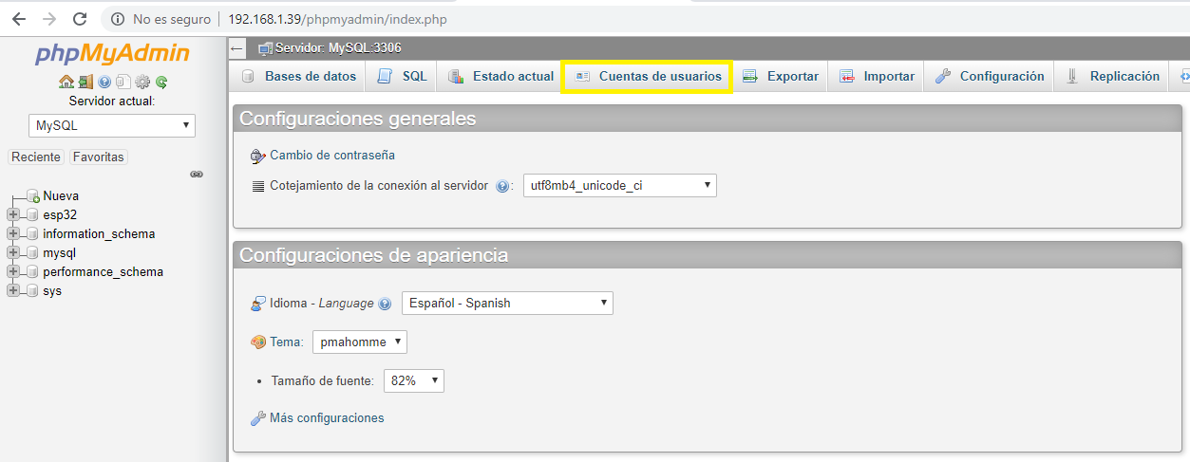Open the Configuración tab
This screenshot has width=1190, height=462.
pos(989,77)
